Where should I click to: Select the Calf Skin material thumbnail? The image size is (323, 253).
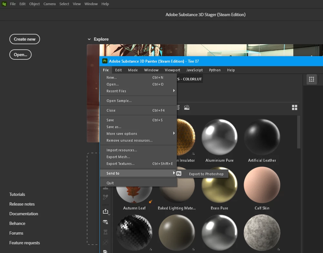pos(262,185)
